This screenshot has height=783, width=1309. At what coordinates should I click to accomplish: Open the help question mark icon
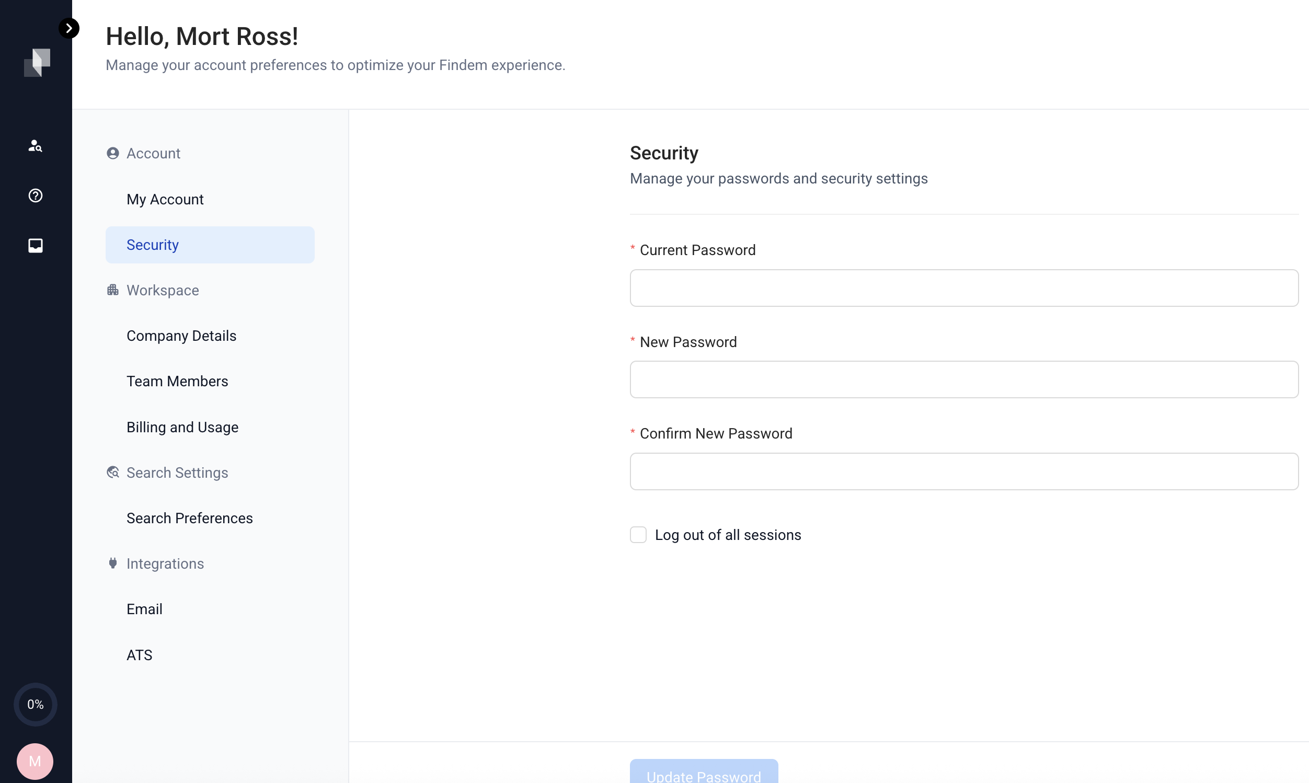[36, 195]
